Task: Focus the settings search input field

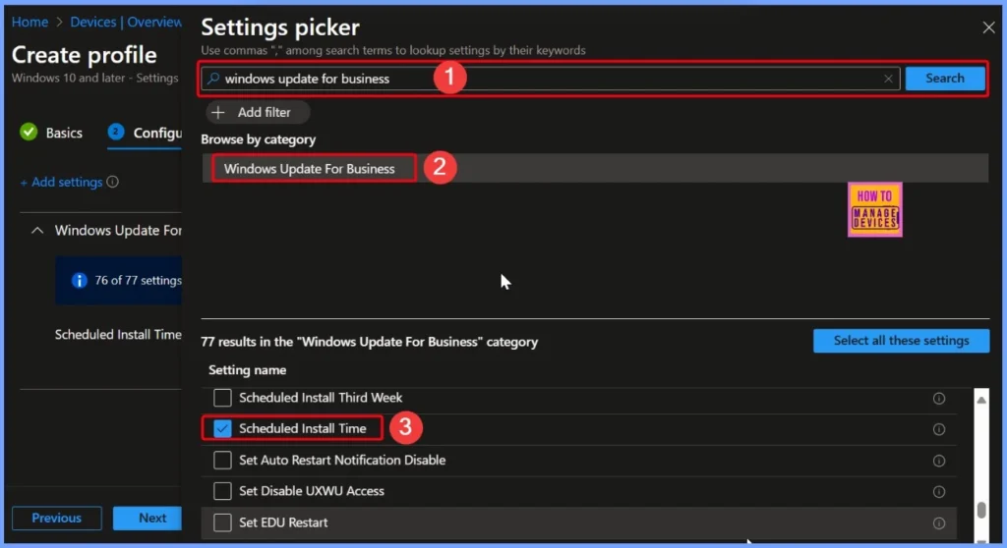Action: [x=553, y=79]
